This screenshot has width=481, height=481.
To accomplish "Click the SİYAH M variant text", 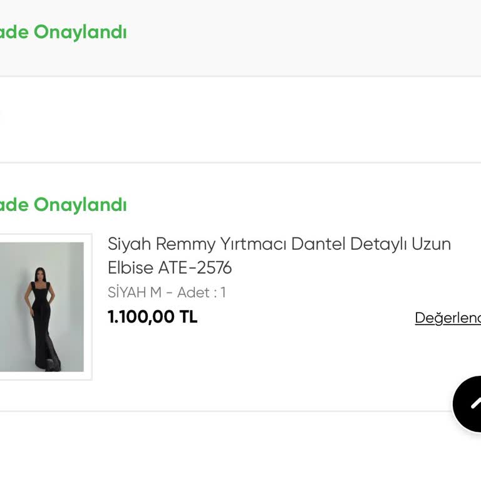I will click(134, 292).
